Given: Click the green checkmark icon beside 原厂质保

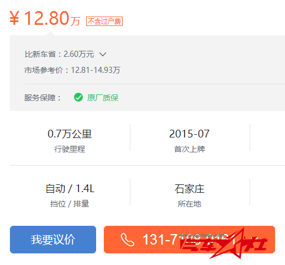Looking at the screenshot, I should [78, 97].
